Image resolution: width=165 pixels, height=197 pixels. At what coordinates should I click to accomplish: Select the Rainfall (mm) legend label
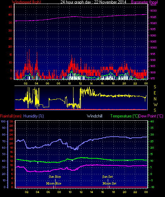(11, 116)
